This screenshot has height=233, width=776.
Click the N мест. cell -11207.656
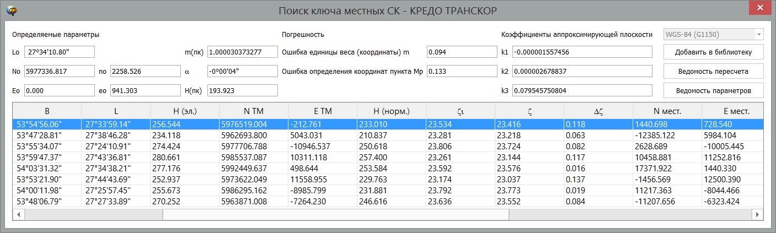tap(667, 201)
